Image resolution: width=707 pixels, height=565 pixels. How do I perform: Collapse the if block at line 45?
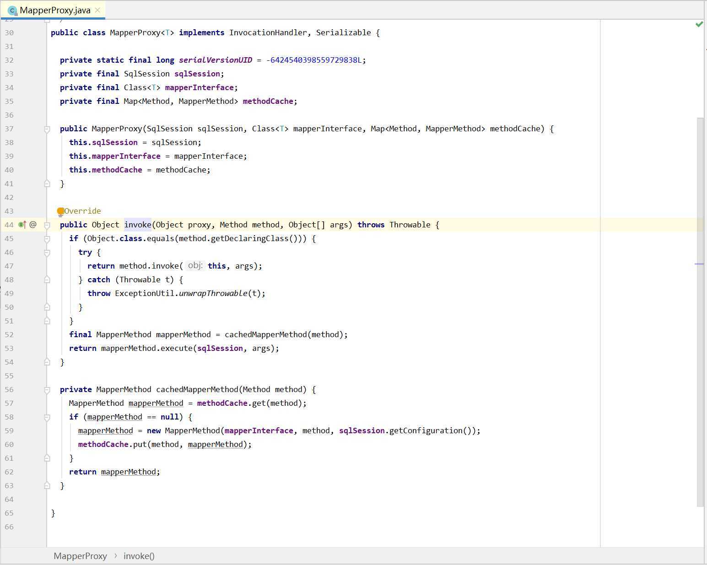click(47, 239)
